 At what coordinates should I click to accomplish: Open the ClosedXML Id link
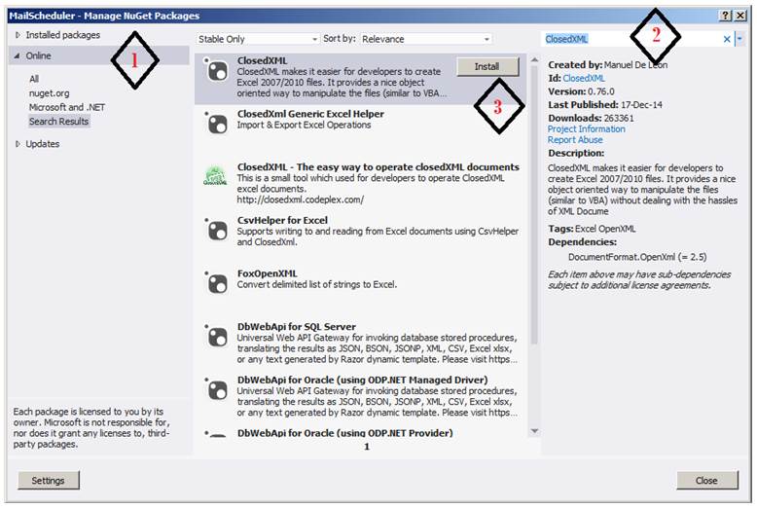pyautogui.click(x=583, y=78)
